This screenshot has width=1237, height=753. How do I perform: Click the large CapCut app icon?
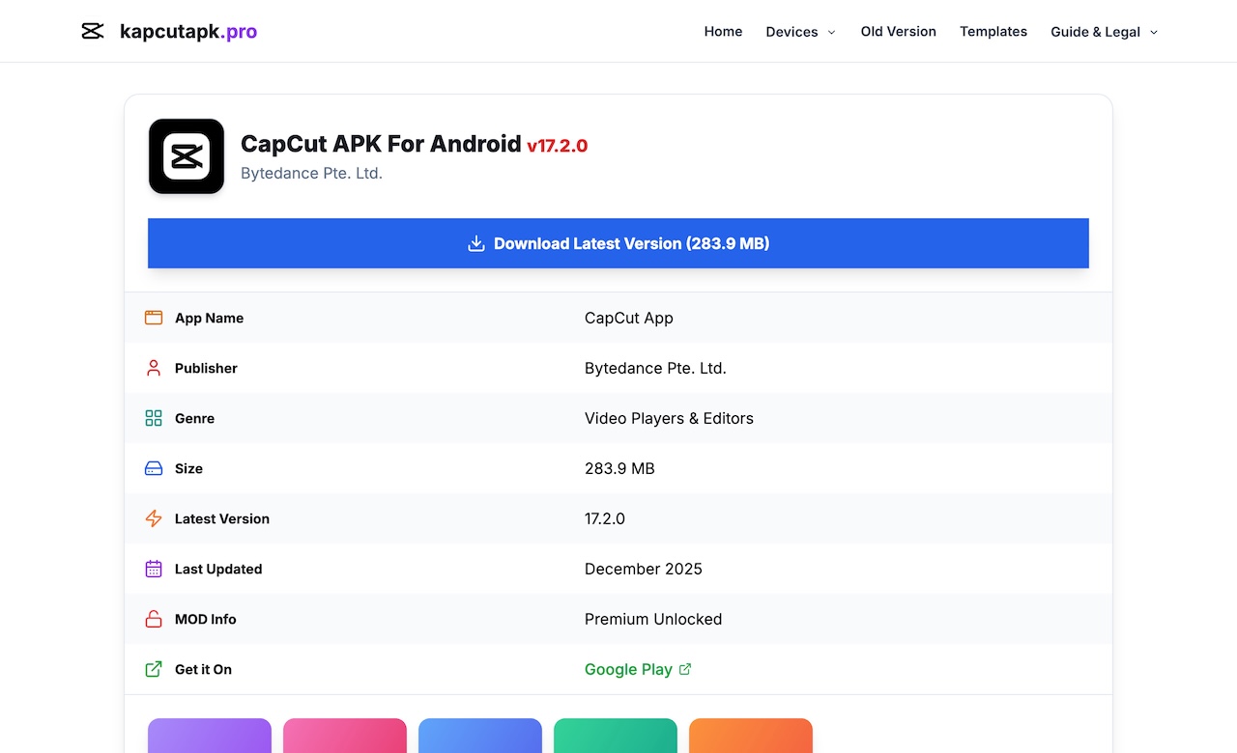tap(187, 156)
